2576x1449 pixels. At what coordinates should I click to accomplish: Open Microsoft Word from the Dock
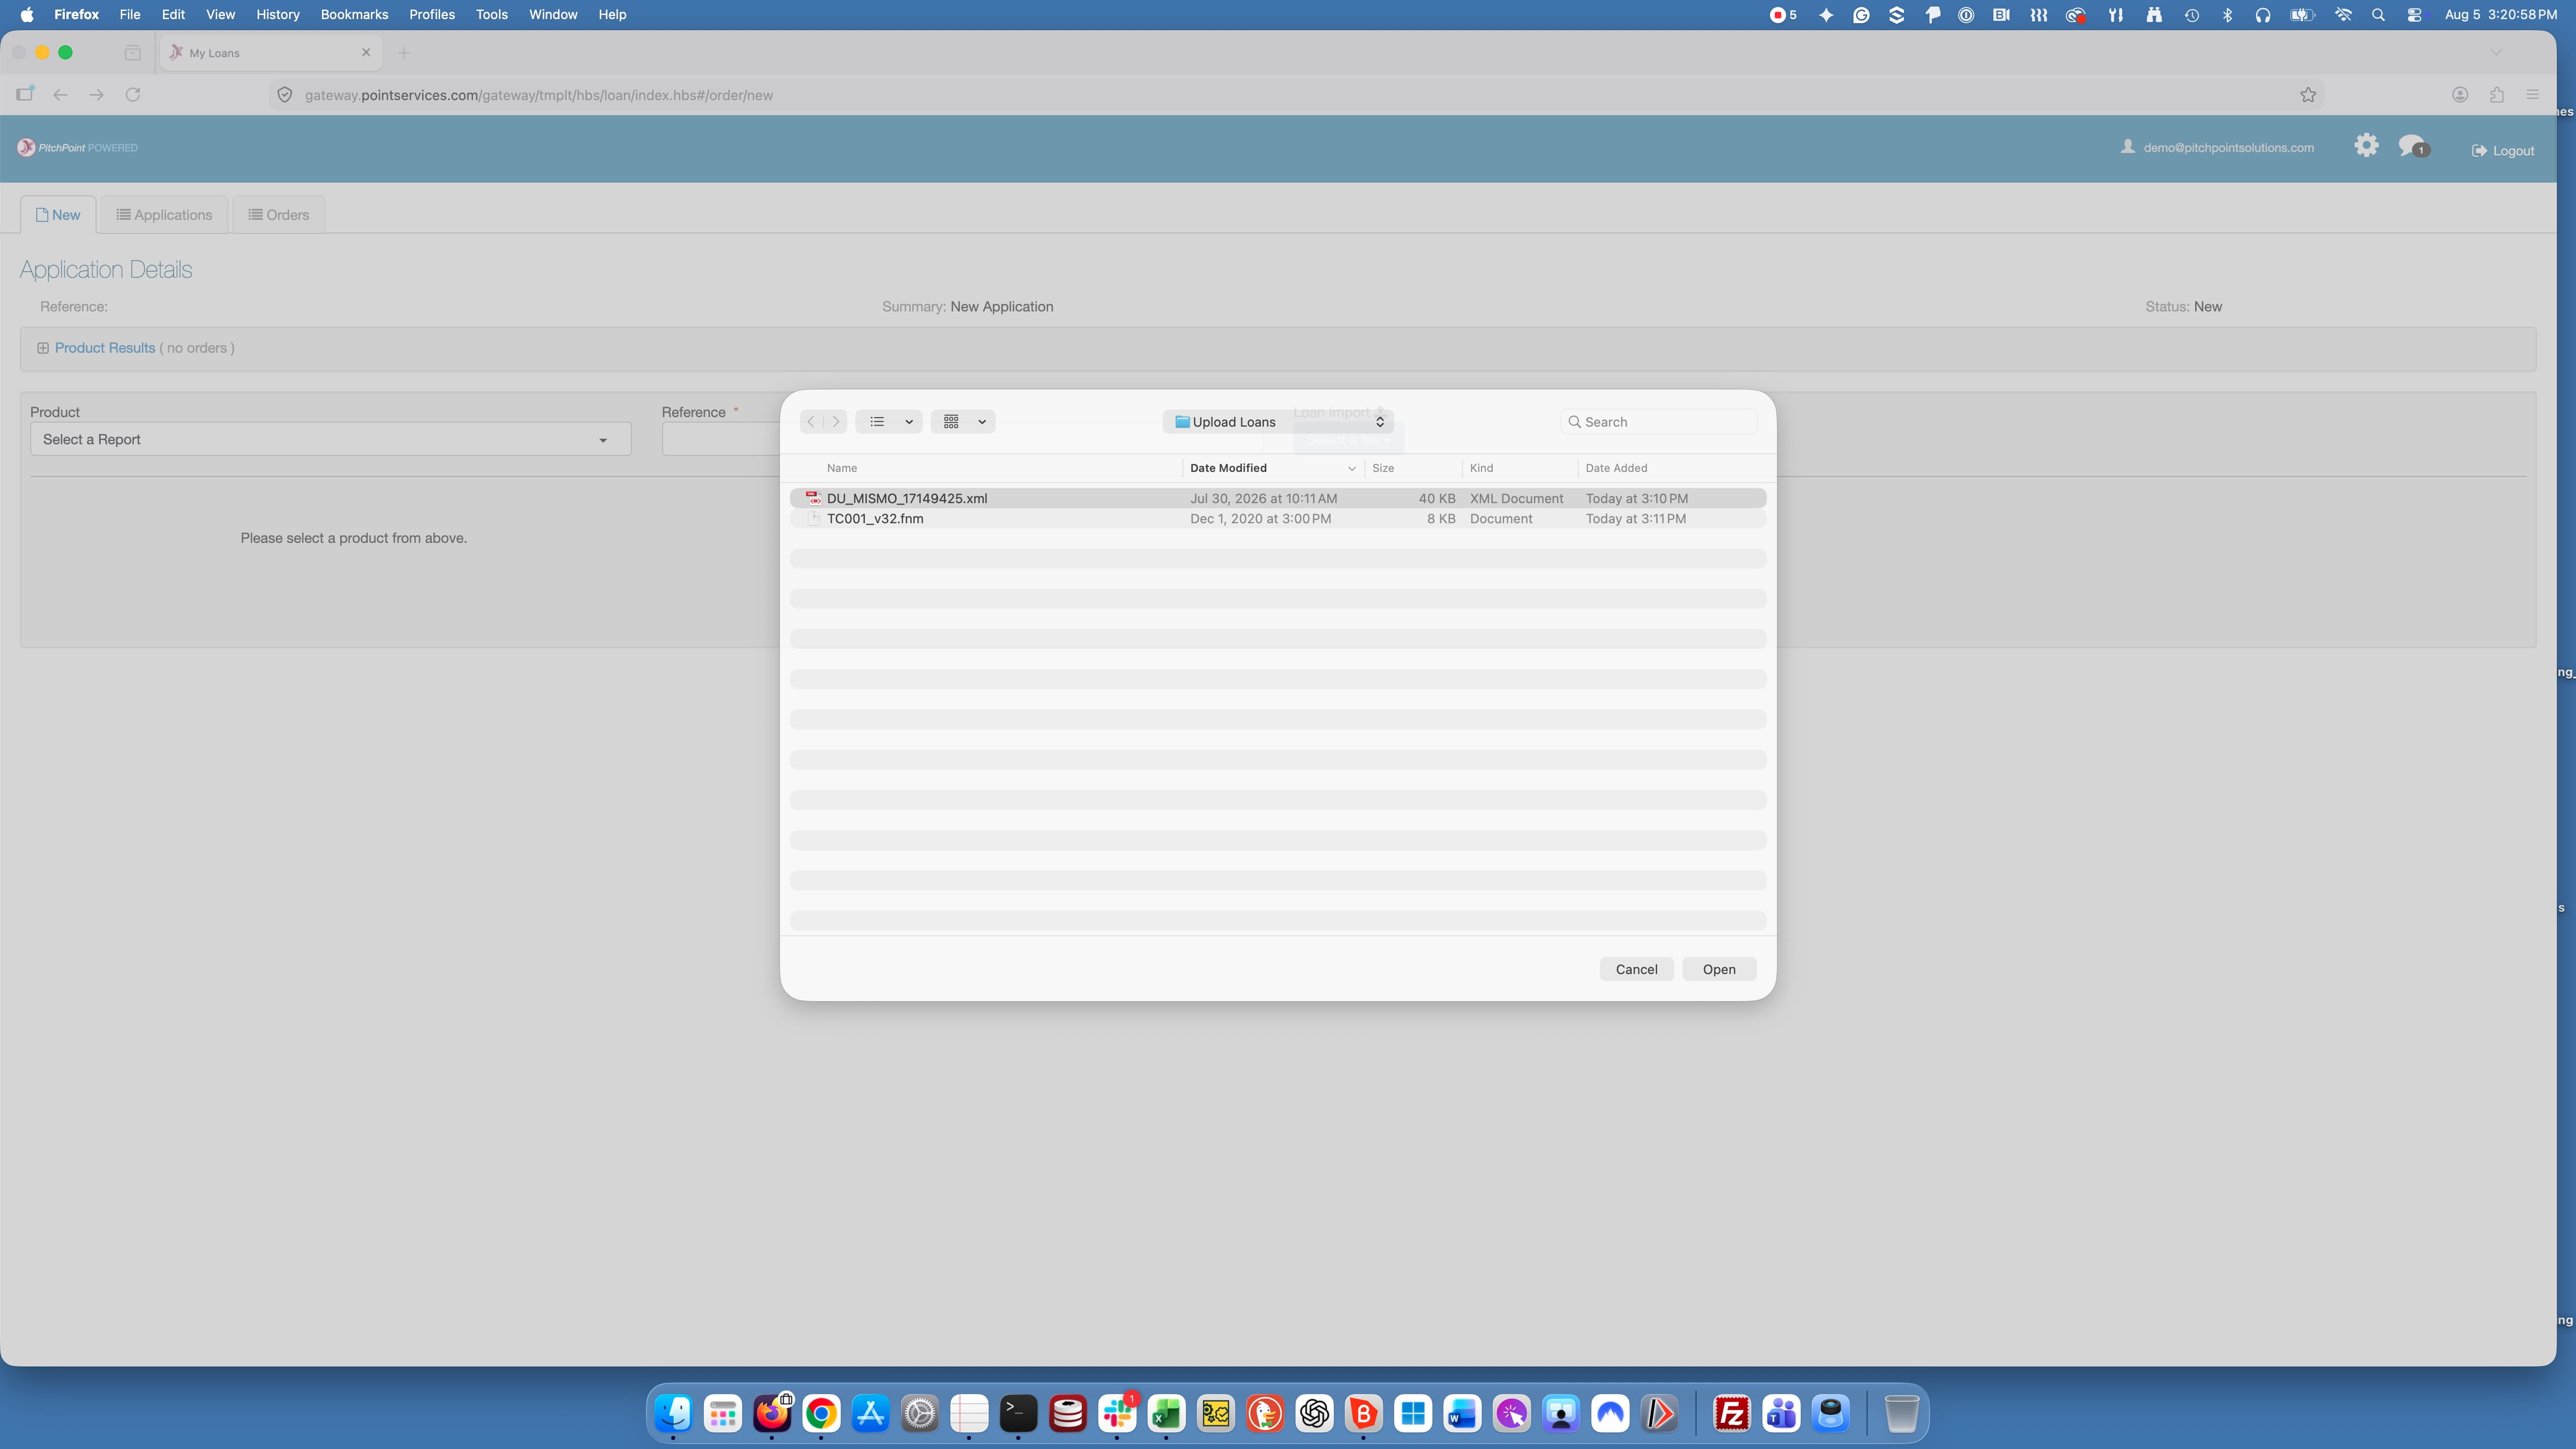click(x=1462, y=1414)
